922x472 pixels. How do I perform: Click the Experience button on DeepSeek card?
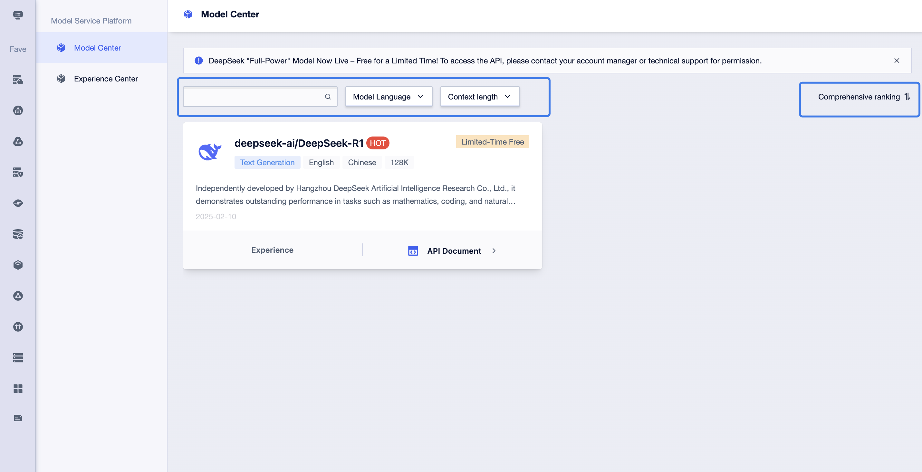pyautogui.click(x=272, y=250)
